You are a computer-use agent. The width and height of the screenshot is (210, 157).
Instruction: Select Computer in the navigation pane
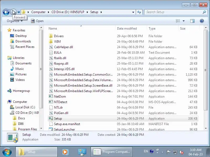coord(20,102)
